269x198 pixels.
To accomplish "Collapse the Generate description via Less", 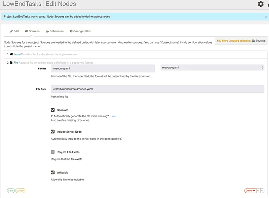I will tap(113, 116).
